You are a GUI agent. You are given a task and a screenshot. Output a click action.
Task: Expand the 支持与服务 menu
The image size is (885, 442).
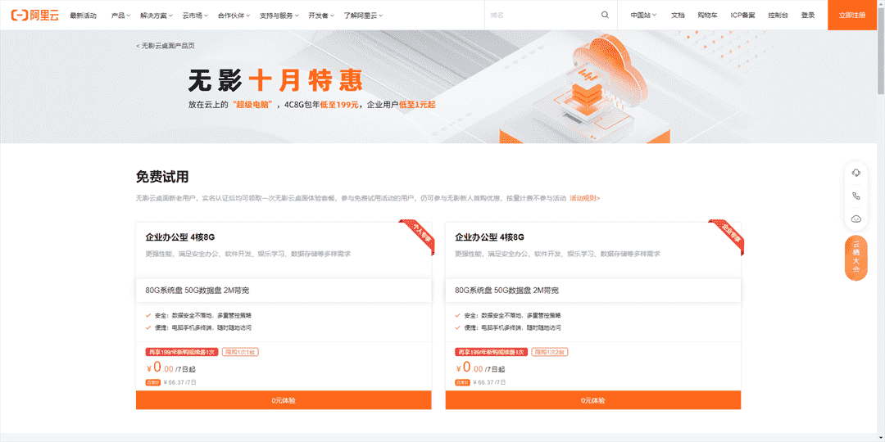(x=279, y=16)
